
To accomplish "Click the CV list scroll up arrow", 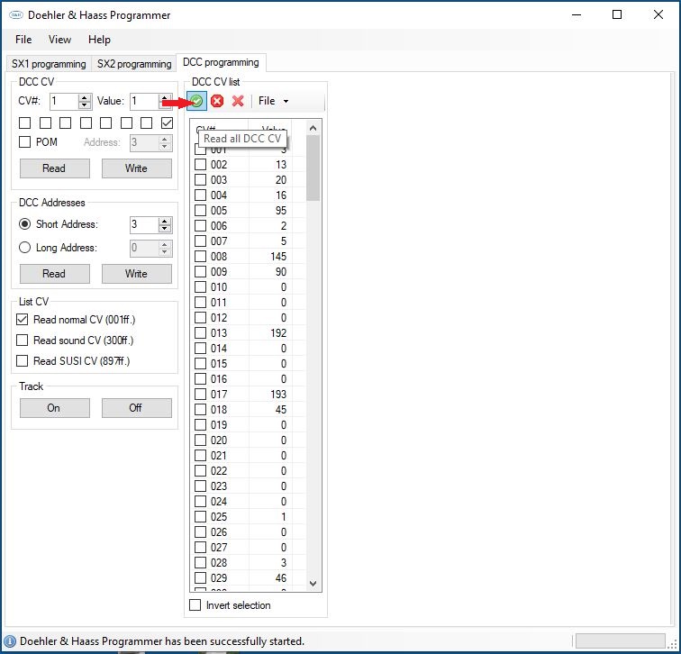I will pos(313,128).
